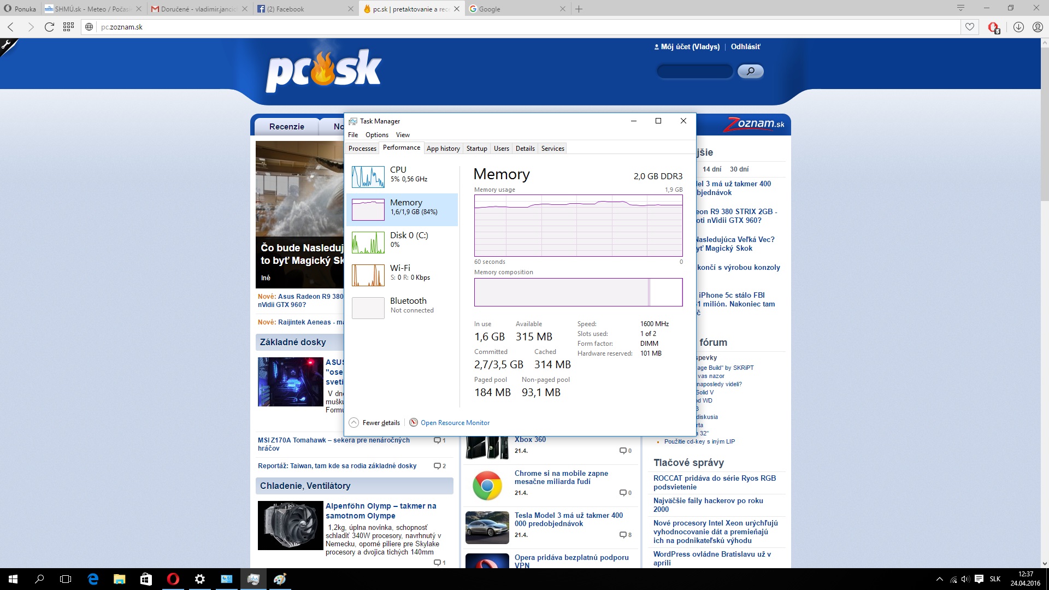Screen dimensions: 1049x590
Task: Reload the pc.zoznam.sk page
Action: (49, 27)
